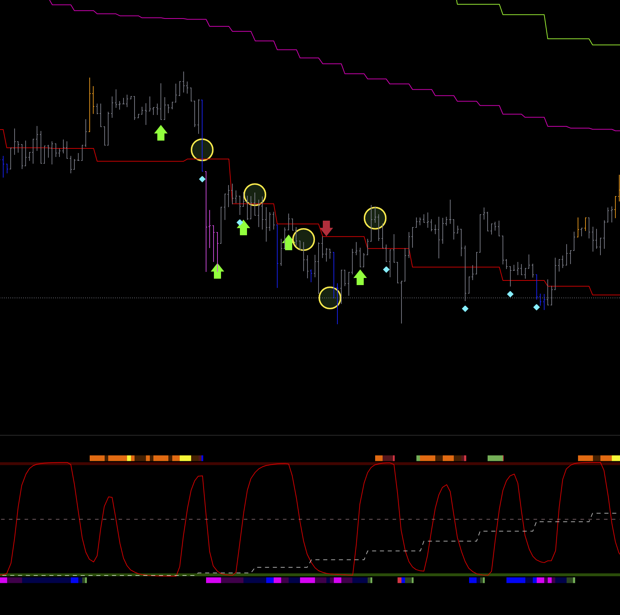Select the leftmost yellow circle marker
The width and height of the screenshot is (620, 615).
point(202,150)
